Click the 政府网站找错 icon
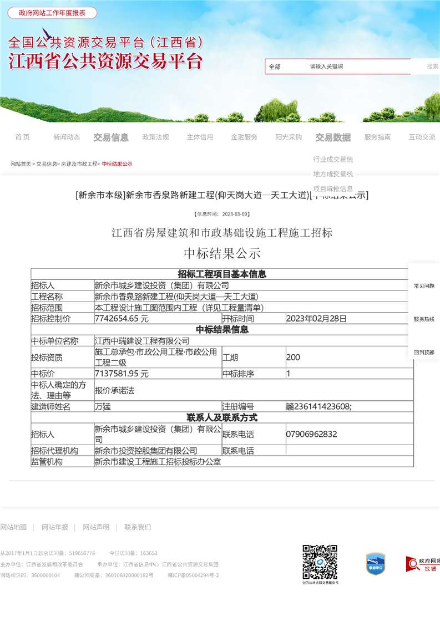440x622 pixels. pos(423,564)
